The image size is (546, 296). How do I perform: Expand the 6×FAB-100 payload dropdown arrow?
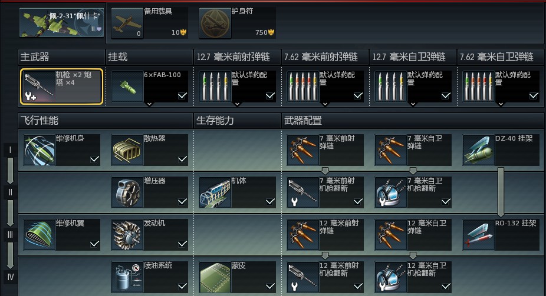coord(149,104)
